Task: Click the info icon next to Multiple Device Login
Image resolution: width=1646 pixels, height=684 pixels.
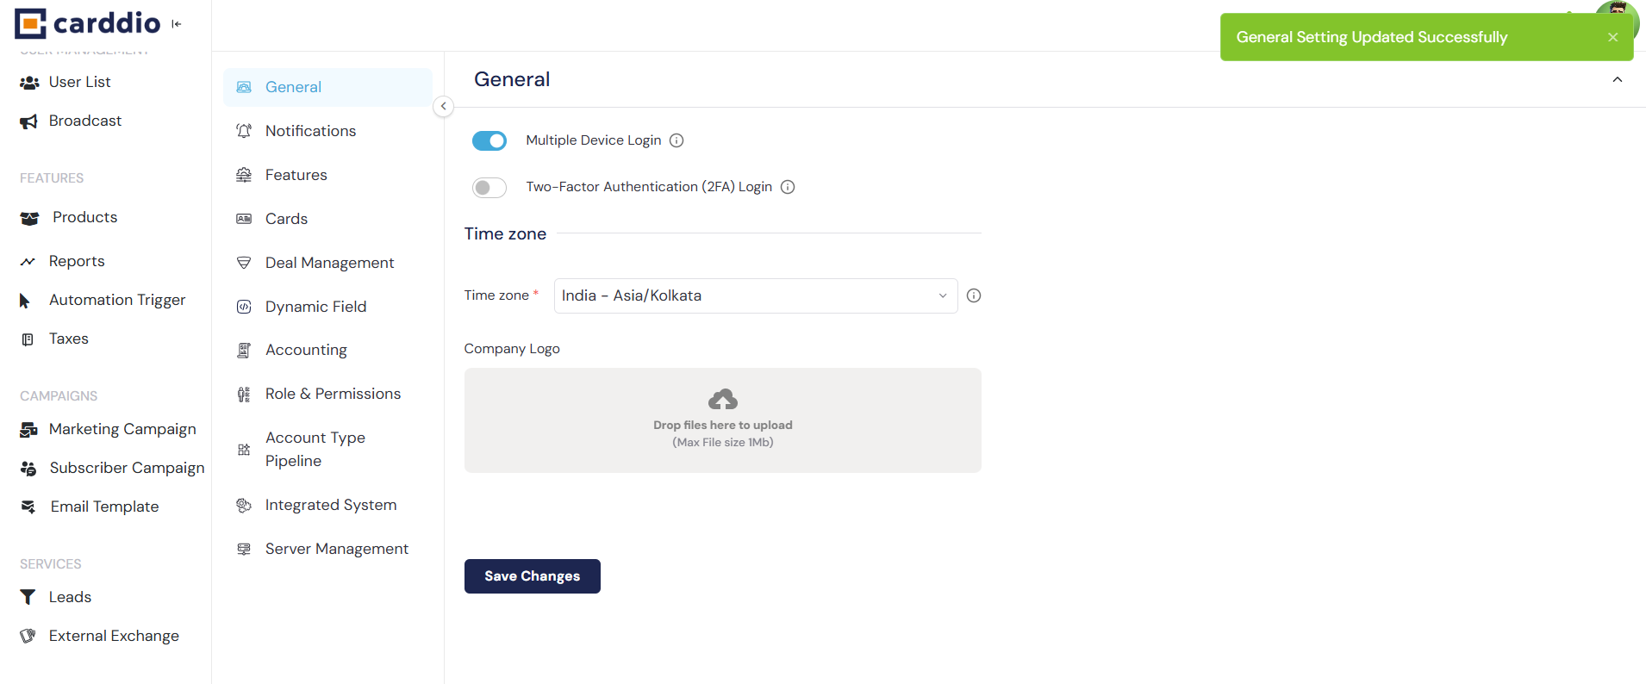Action: tap(676, 140)
